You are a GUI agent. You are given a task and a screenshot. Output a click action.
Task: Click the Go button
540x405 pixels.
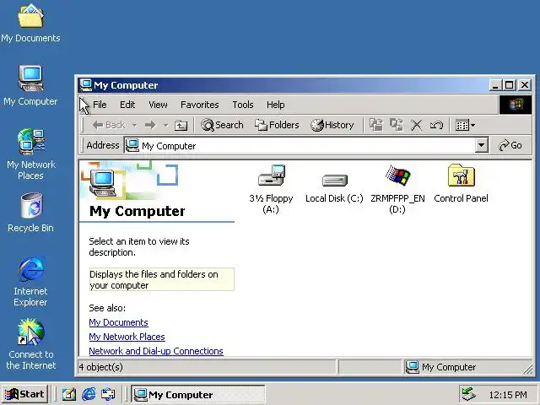point(510,145)
